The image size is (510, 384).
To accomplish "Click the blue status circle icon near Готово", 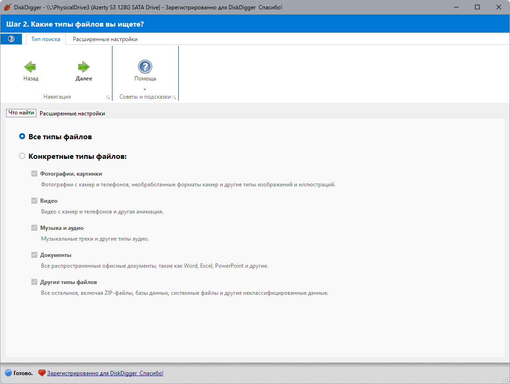I will tap(8, 373).
